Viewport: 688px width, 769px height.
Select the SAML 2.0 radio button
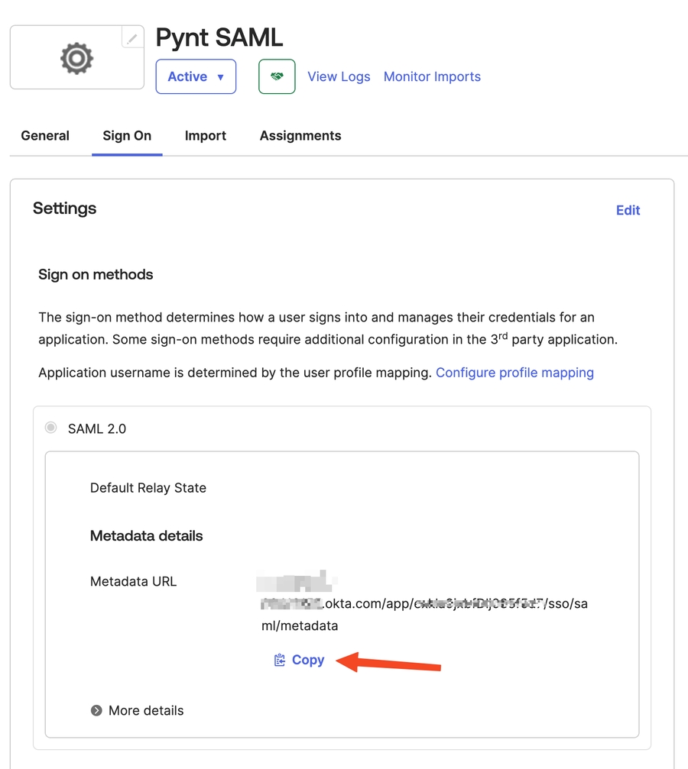[x=50, y=428]
